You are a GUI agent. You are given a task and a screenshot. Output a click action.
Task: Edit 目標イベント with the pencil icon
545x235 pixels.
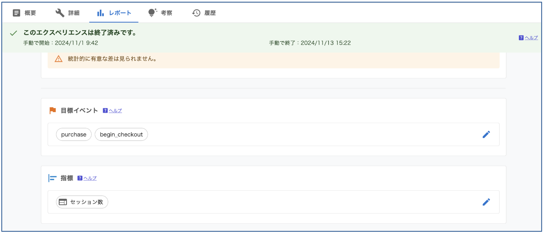coord(486,135)
